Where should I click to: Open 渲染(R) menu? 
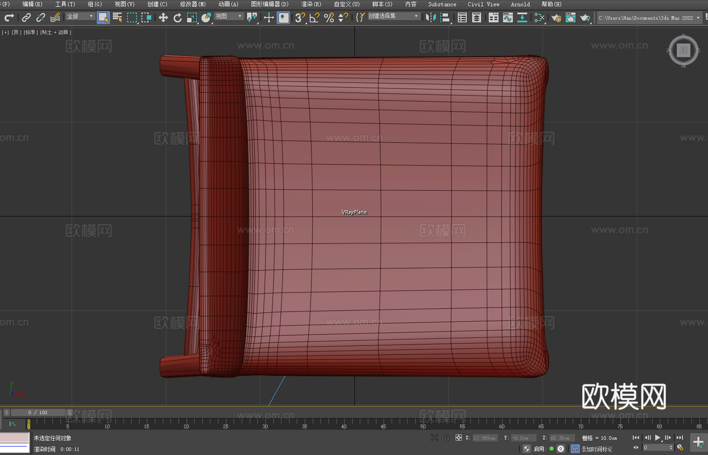pyautogui.click(x=311, y=4)
